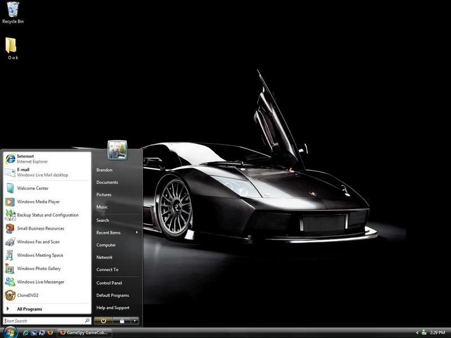Open Internet Explorer from the Start menu
Screen dimensions: 451x338
32,159
